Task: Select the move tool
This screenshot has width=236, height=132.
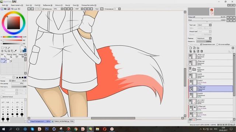Action: click(2, 51)
